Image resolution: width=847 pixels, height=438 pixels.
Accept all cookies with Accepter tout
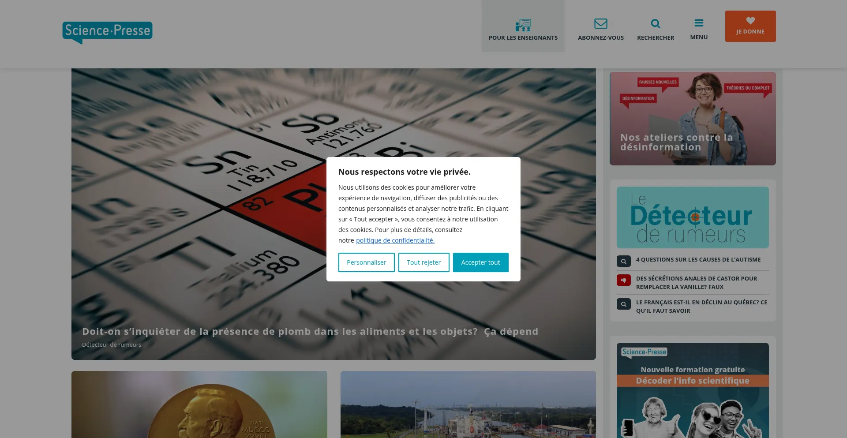pos(480,262)
